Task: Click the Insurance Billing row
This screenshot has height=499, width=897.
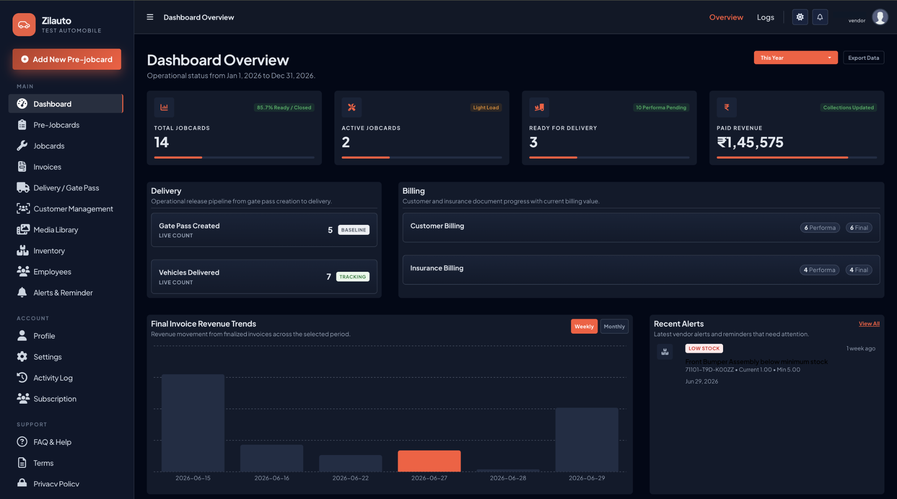Action: click(x=641, y=270)
